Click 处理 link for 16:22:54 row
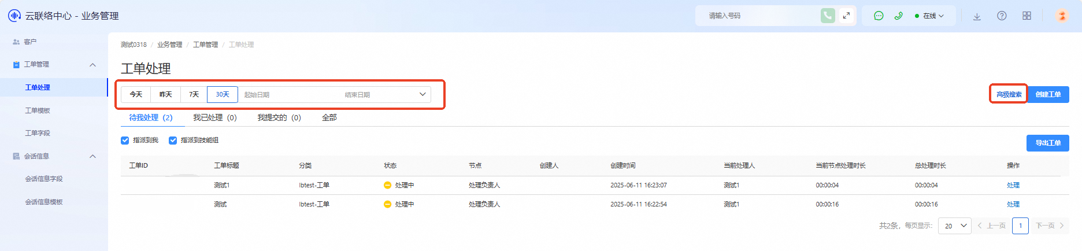1082x251 pixels. pos(1013,204)
